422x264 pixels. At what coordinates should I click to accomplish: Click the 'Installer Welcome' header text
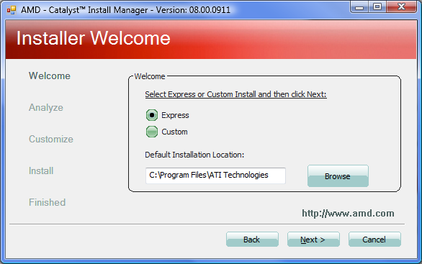[94, 38]
